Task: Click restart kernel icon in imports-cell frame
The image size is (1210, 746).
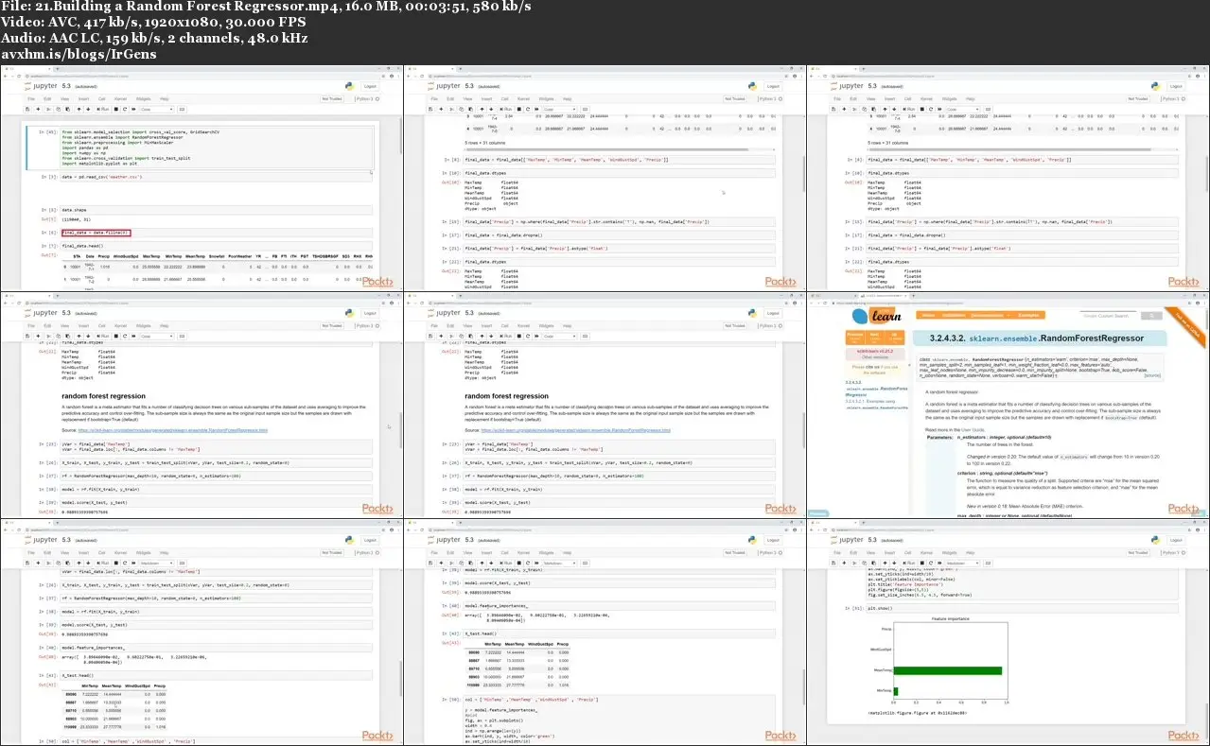Action: [x=125, y=109]
